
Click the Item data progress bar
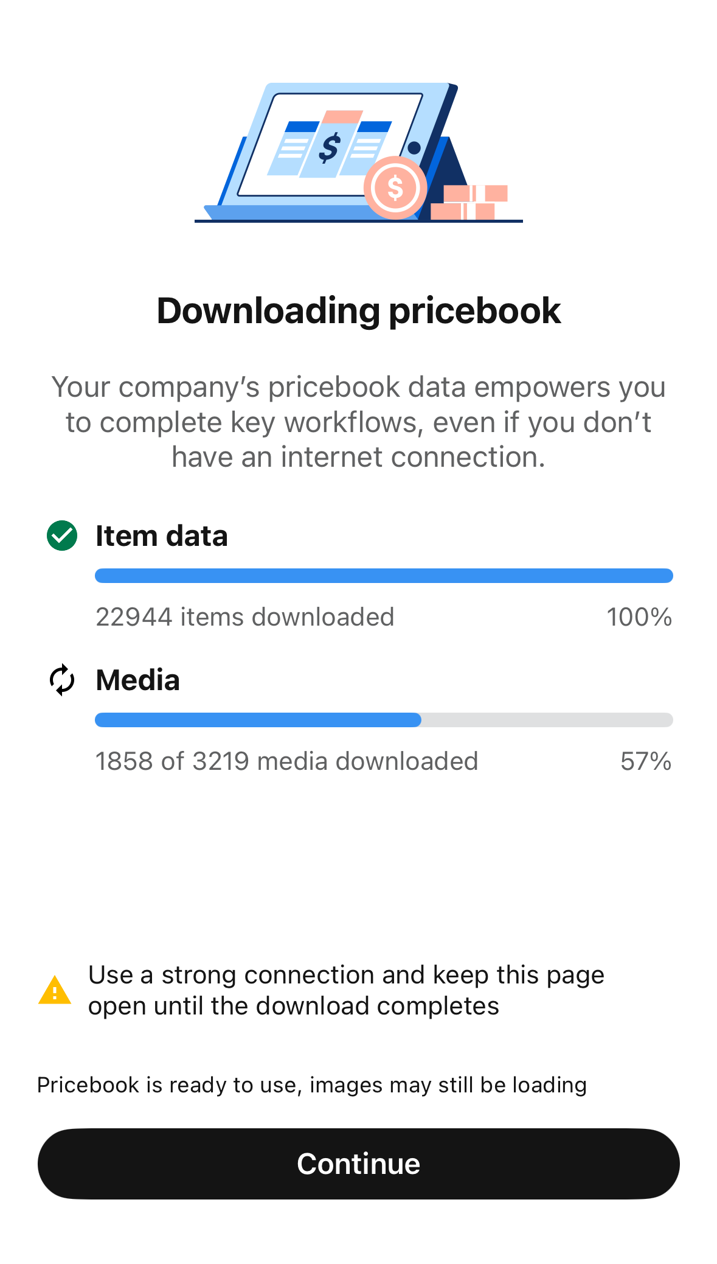[x=384, y=576]
